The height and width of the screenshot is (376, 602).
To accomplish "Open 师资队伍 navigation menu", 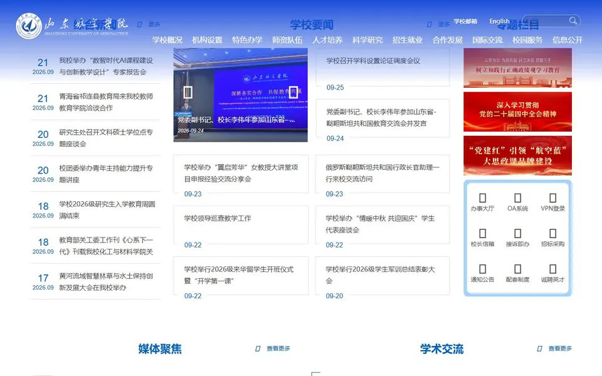I will point(287,40).
